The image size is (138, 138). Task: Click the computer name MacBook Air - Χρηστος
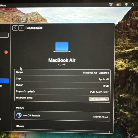96,73
